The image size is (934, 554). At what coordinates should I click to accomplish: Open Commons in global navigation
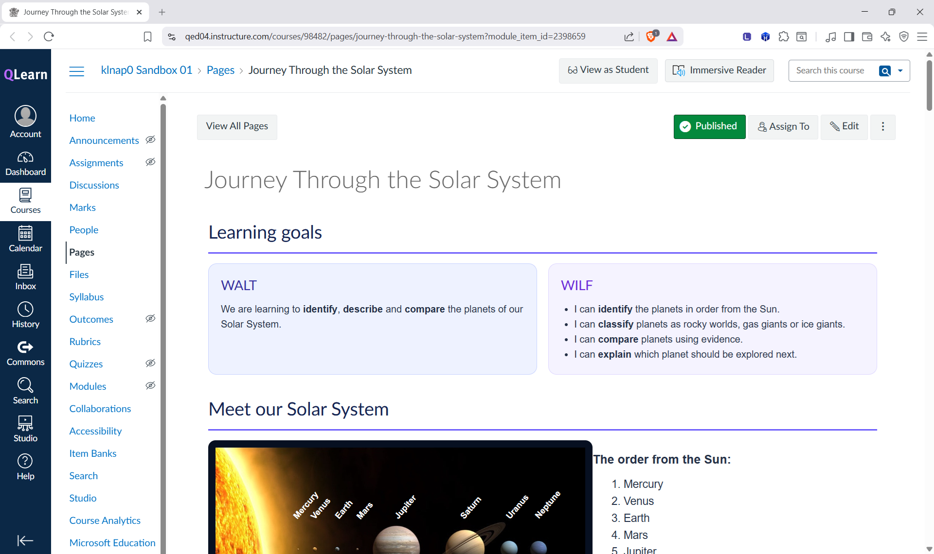coord(25,353)
